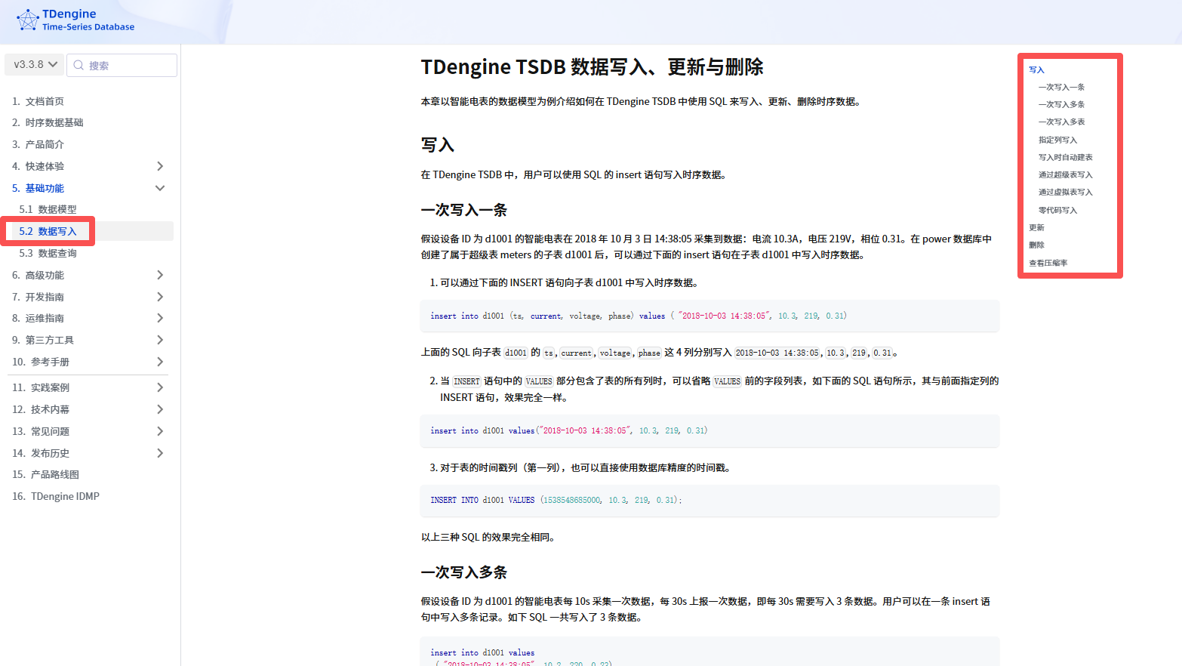Open 文档首页 in the sidebar
The height and width of the screenshot is (666, 1182).
(x=45, y=101)
